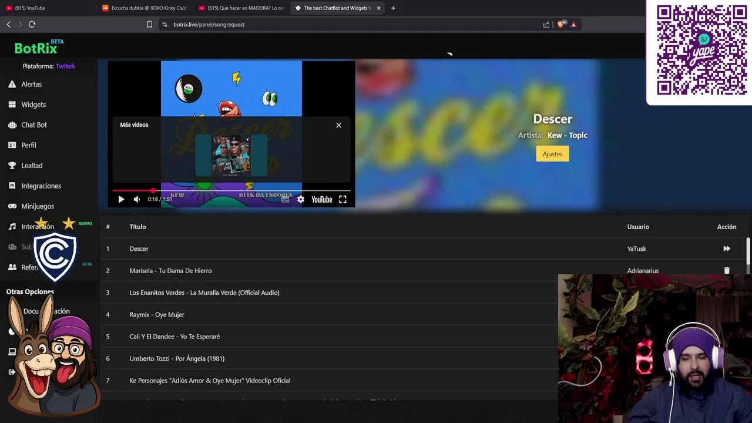This screenshot has height=423, width=752.
Task: Open the Perfil card icon in sidebar
Action: tap(12, 145)
